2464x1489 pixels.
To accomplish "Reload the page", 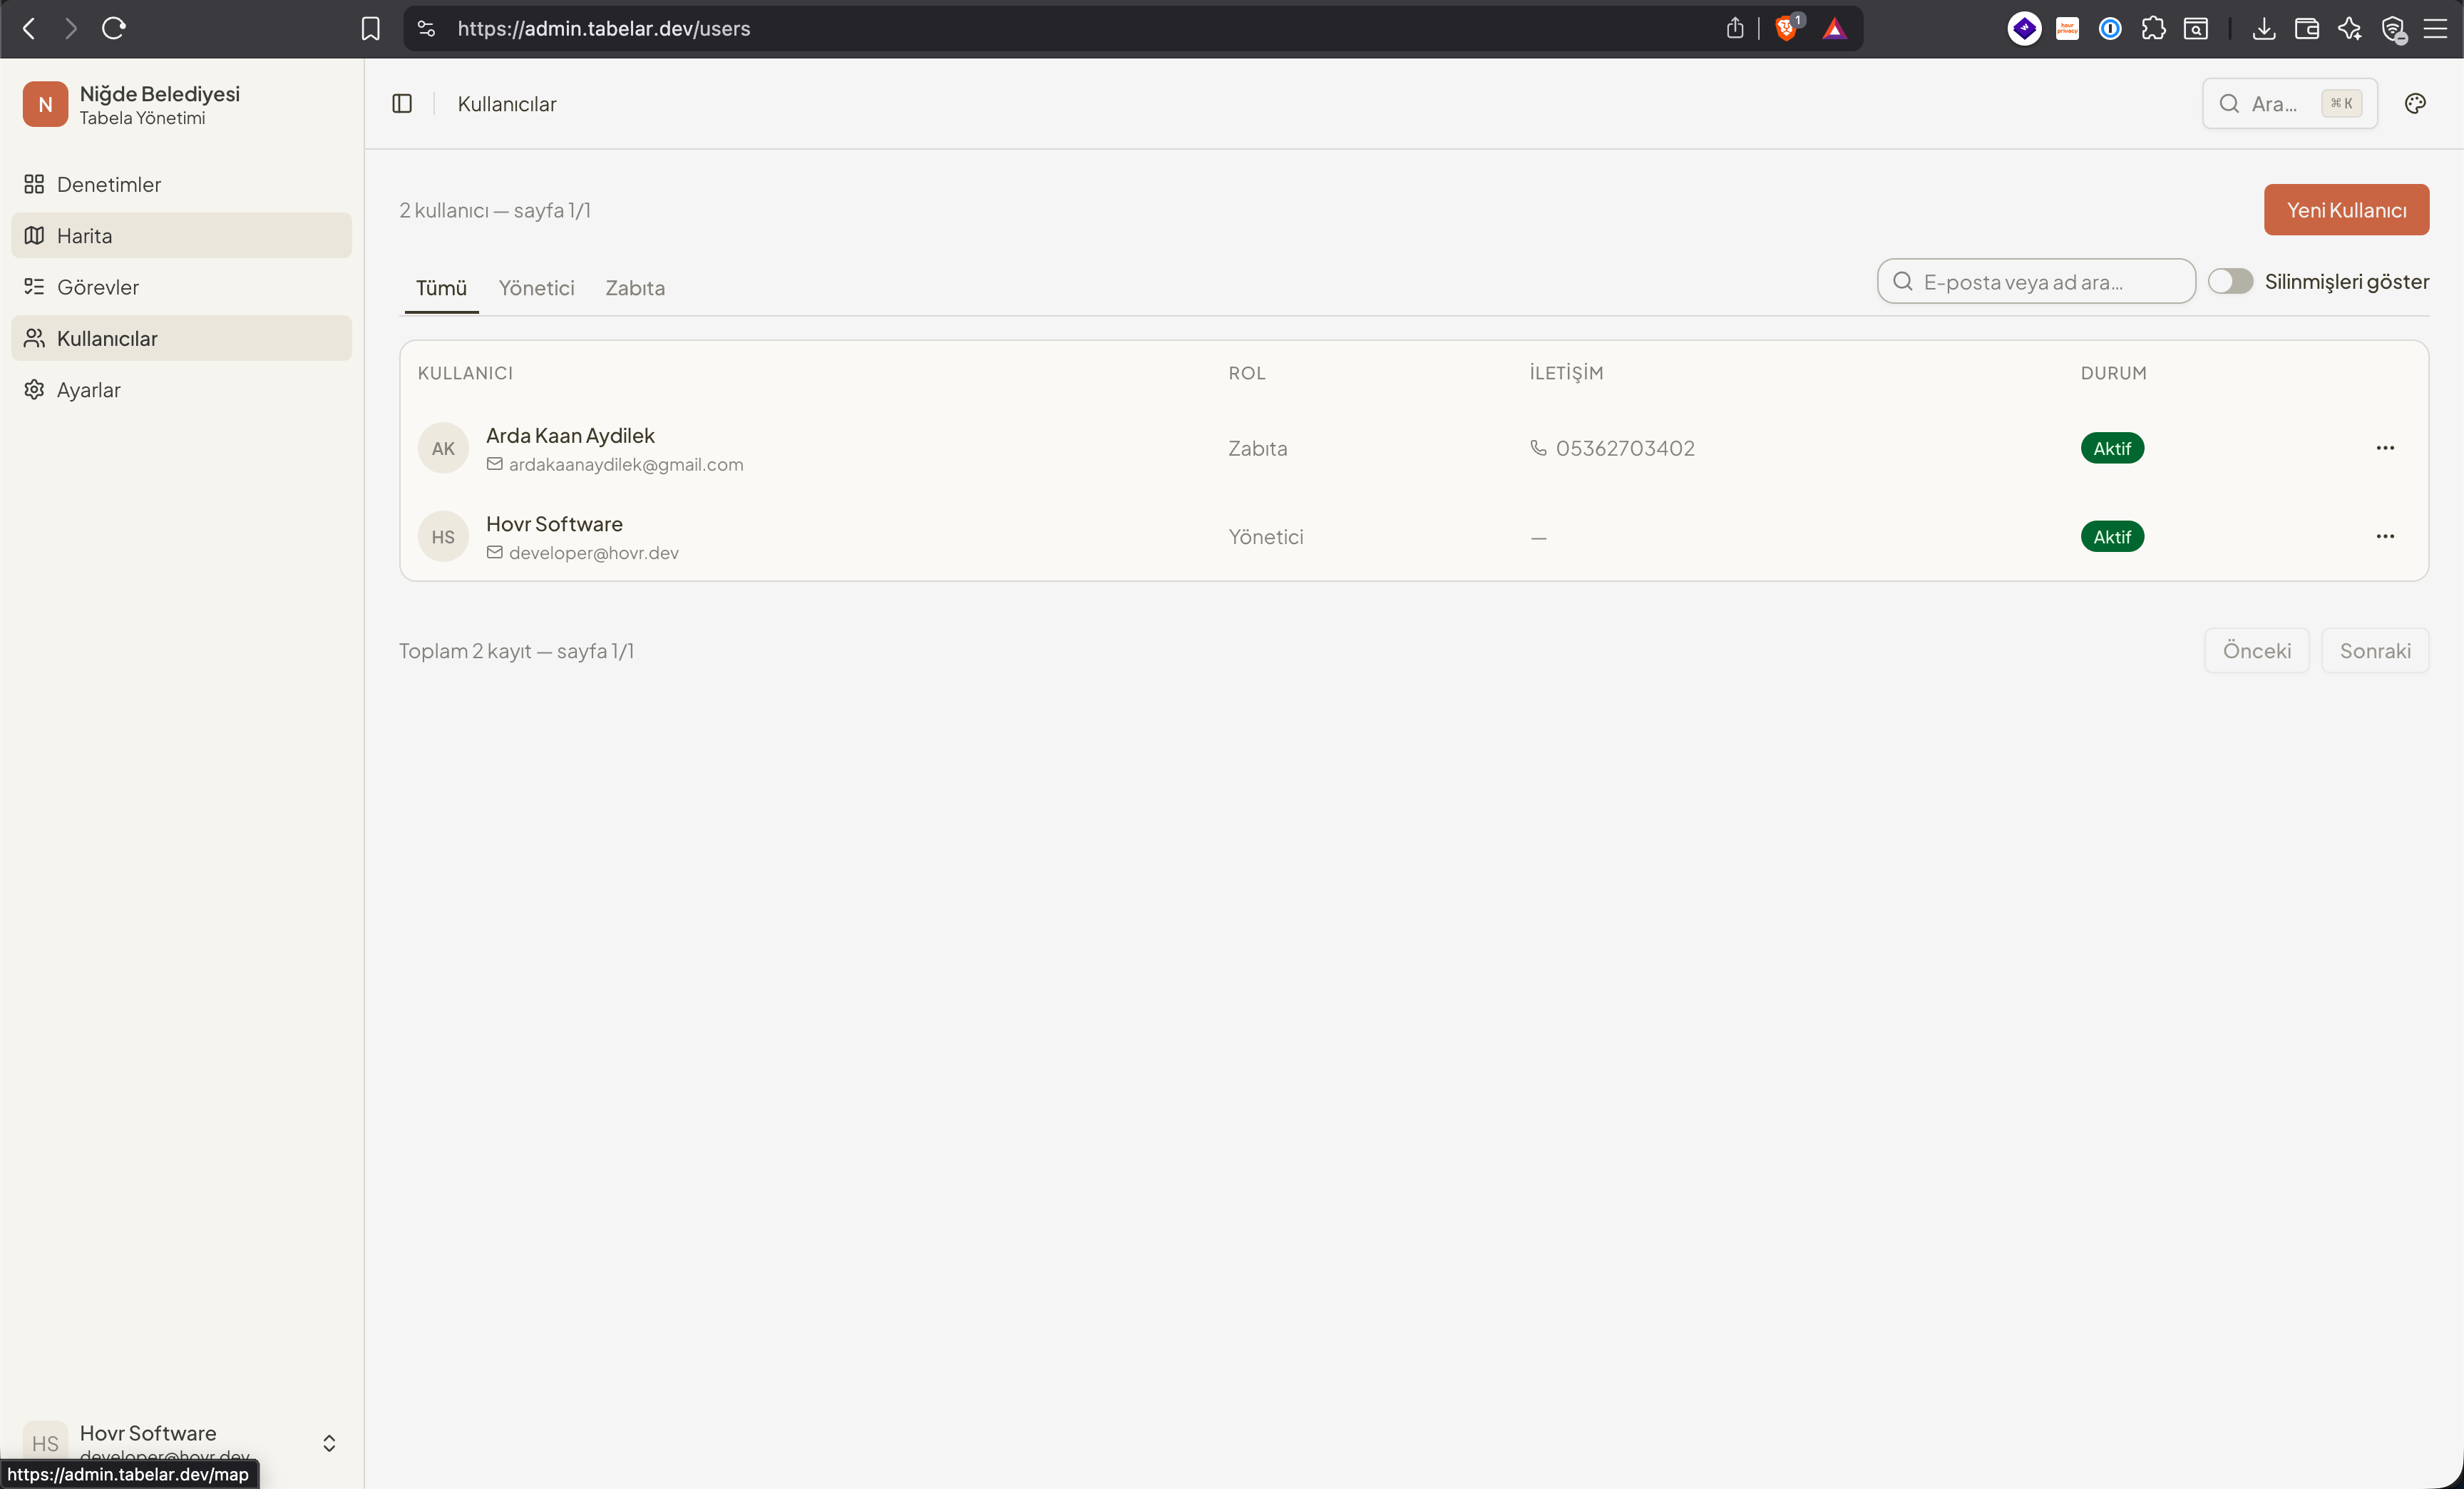I will (114, 28).
